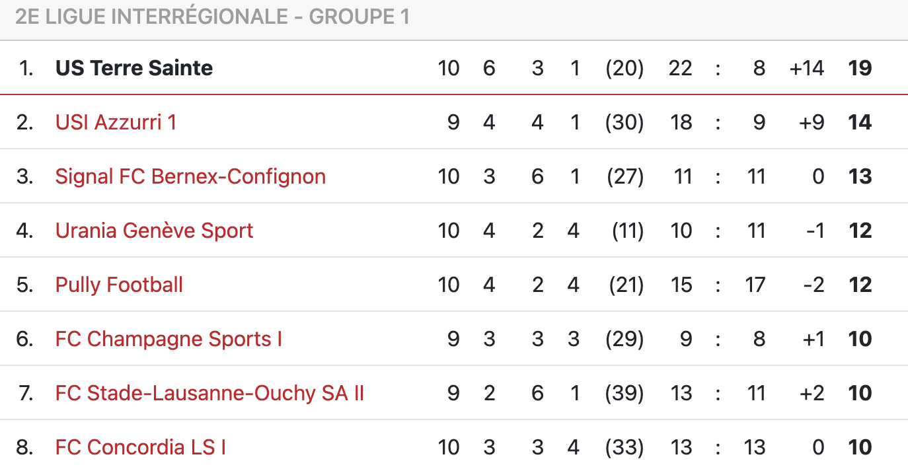The height and width of the screenshot is (469, 908).
Task: Click the Signal FC Bernex-Confignon link
Action: (x=190, y=176)
